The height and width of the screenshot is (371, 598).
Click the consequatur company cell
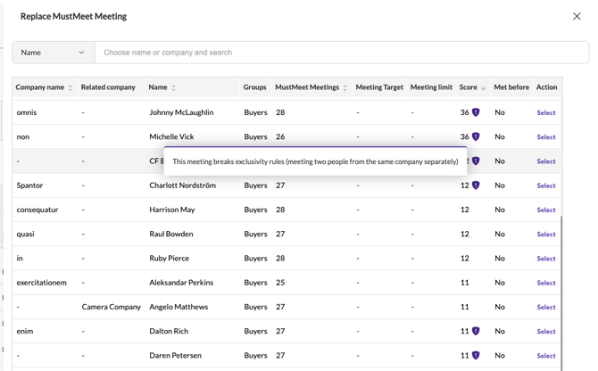pyautogui.click(x=37, y=210)
